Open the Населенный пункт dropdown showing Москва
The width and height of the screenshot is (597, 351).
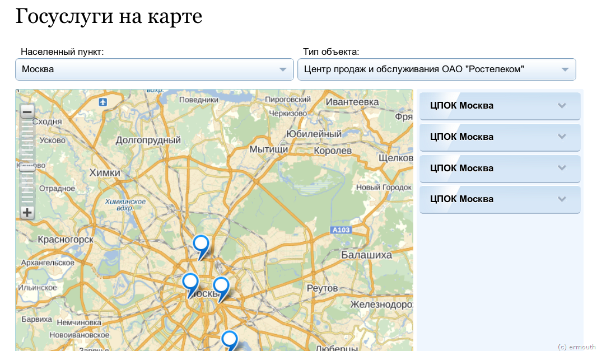click(x=155, y=69)
